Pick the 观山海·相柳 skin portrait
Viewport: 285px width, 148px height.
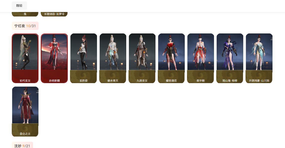coord(230,52)
